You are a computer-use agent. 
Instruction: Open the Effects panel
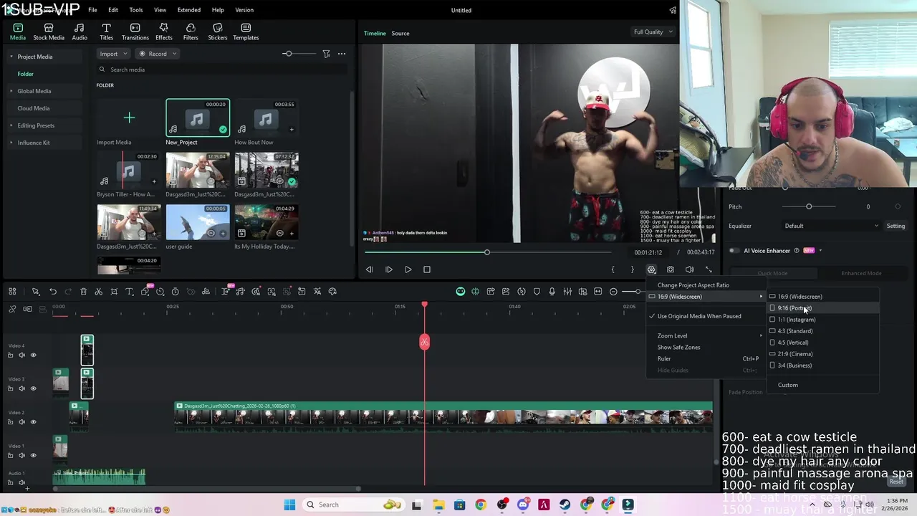pyautogui.click(x=164, y=32)
